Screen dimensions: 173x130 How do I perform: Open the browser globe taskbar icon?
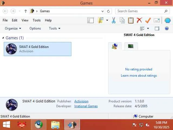(39, 125)
